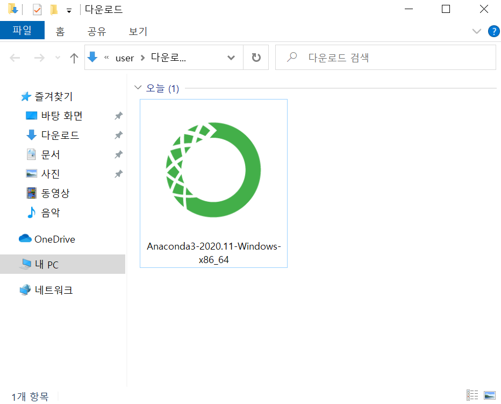The height and width of the screenshot is (404, 501).
Task: Select 내 PC in the sidebar
Action: point(62,264)
